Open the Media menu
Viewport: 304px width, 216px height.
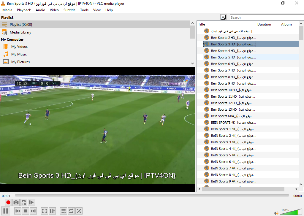[x=7, y=10]
